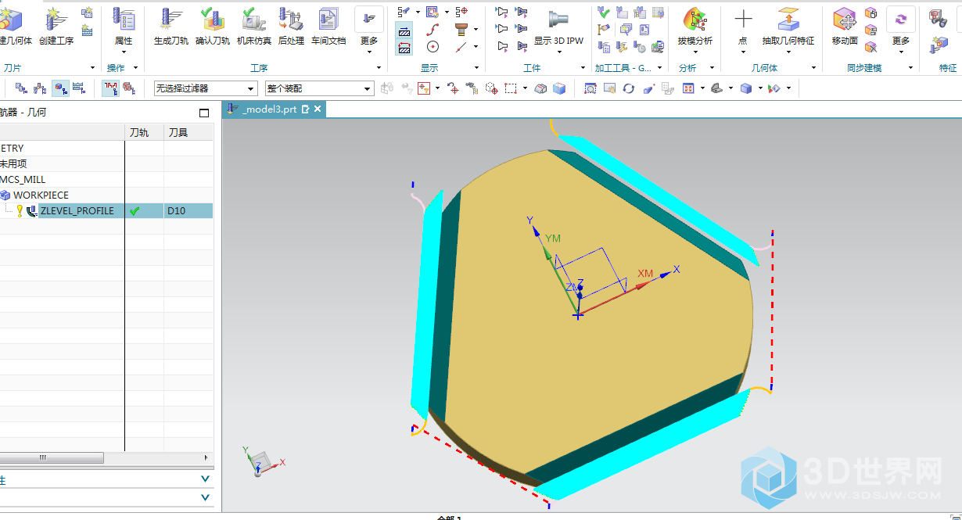962x520 pixels.
Task: Toggle the highlighted tool path display button
Action: point(404,30)
